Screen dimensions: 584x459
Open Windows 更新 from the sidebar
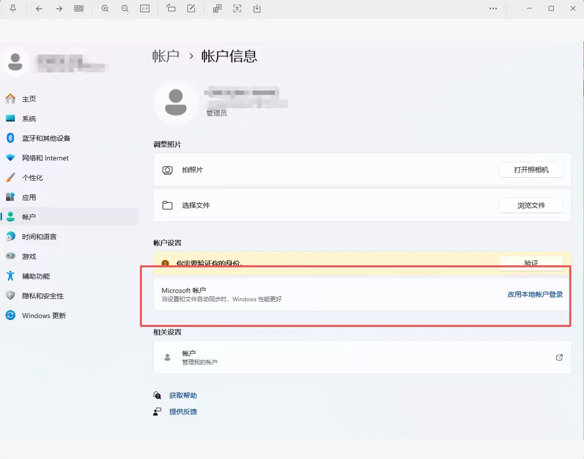click(44, 315)
